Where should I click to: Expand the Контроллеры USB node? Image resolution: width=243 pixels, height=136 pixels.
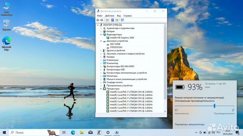(101, 70)
